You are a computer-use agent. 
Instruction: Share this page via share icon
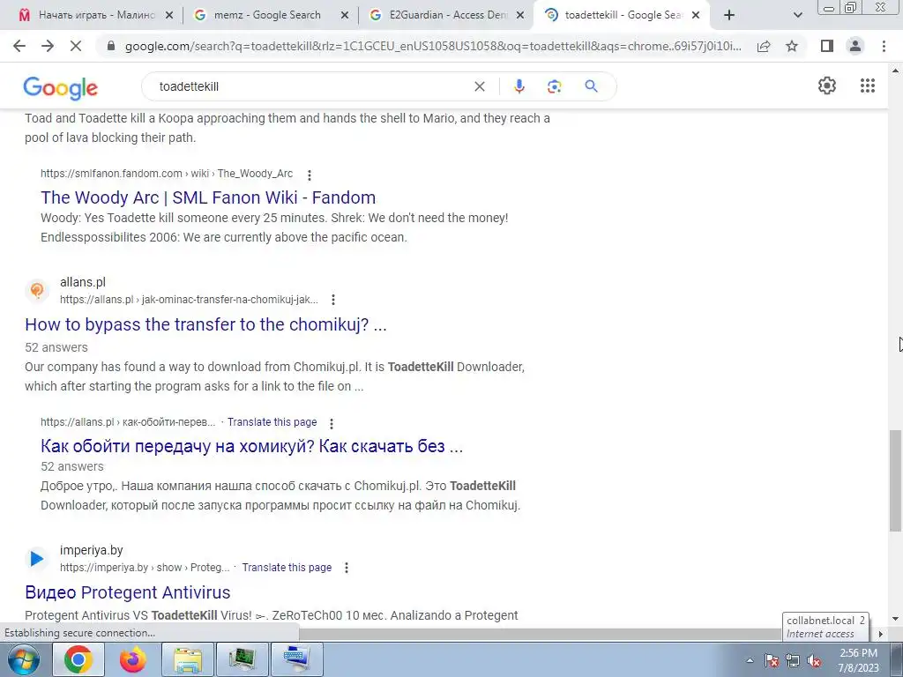click(x=764, y=46)
